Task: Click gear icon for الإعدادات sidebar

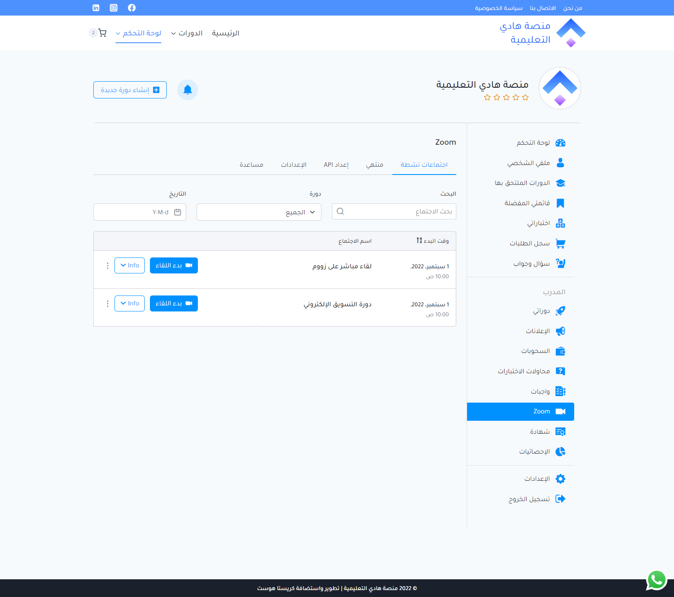Action: coord(560,479)
